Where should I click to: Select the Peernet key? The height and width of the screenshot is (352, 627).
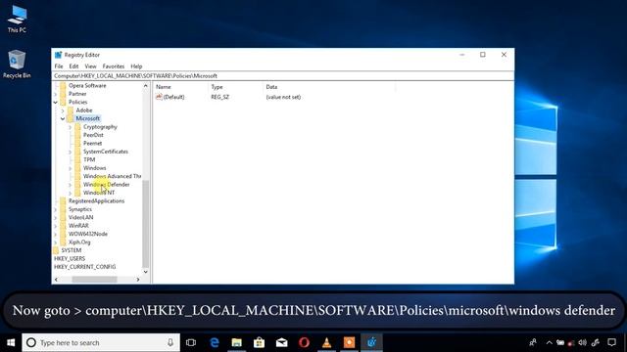tap(92, 144)
